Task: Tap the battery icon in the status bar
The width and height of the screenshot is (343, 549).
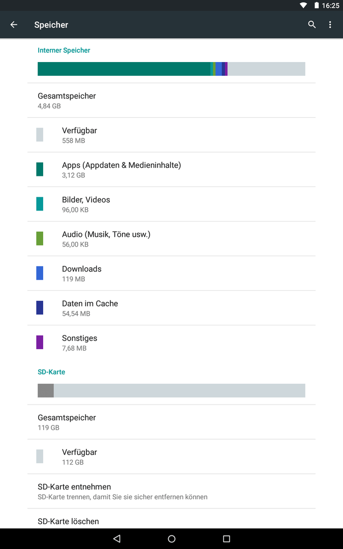Action: 317,5
